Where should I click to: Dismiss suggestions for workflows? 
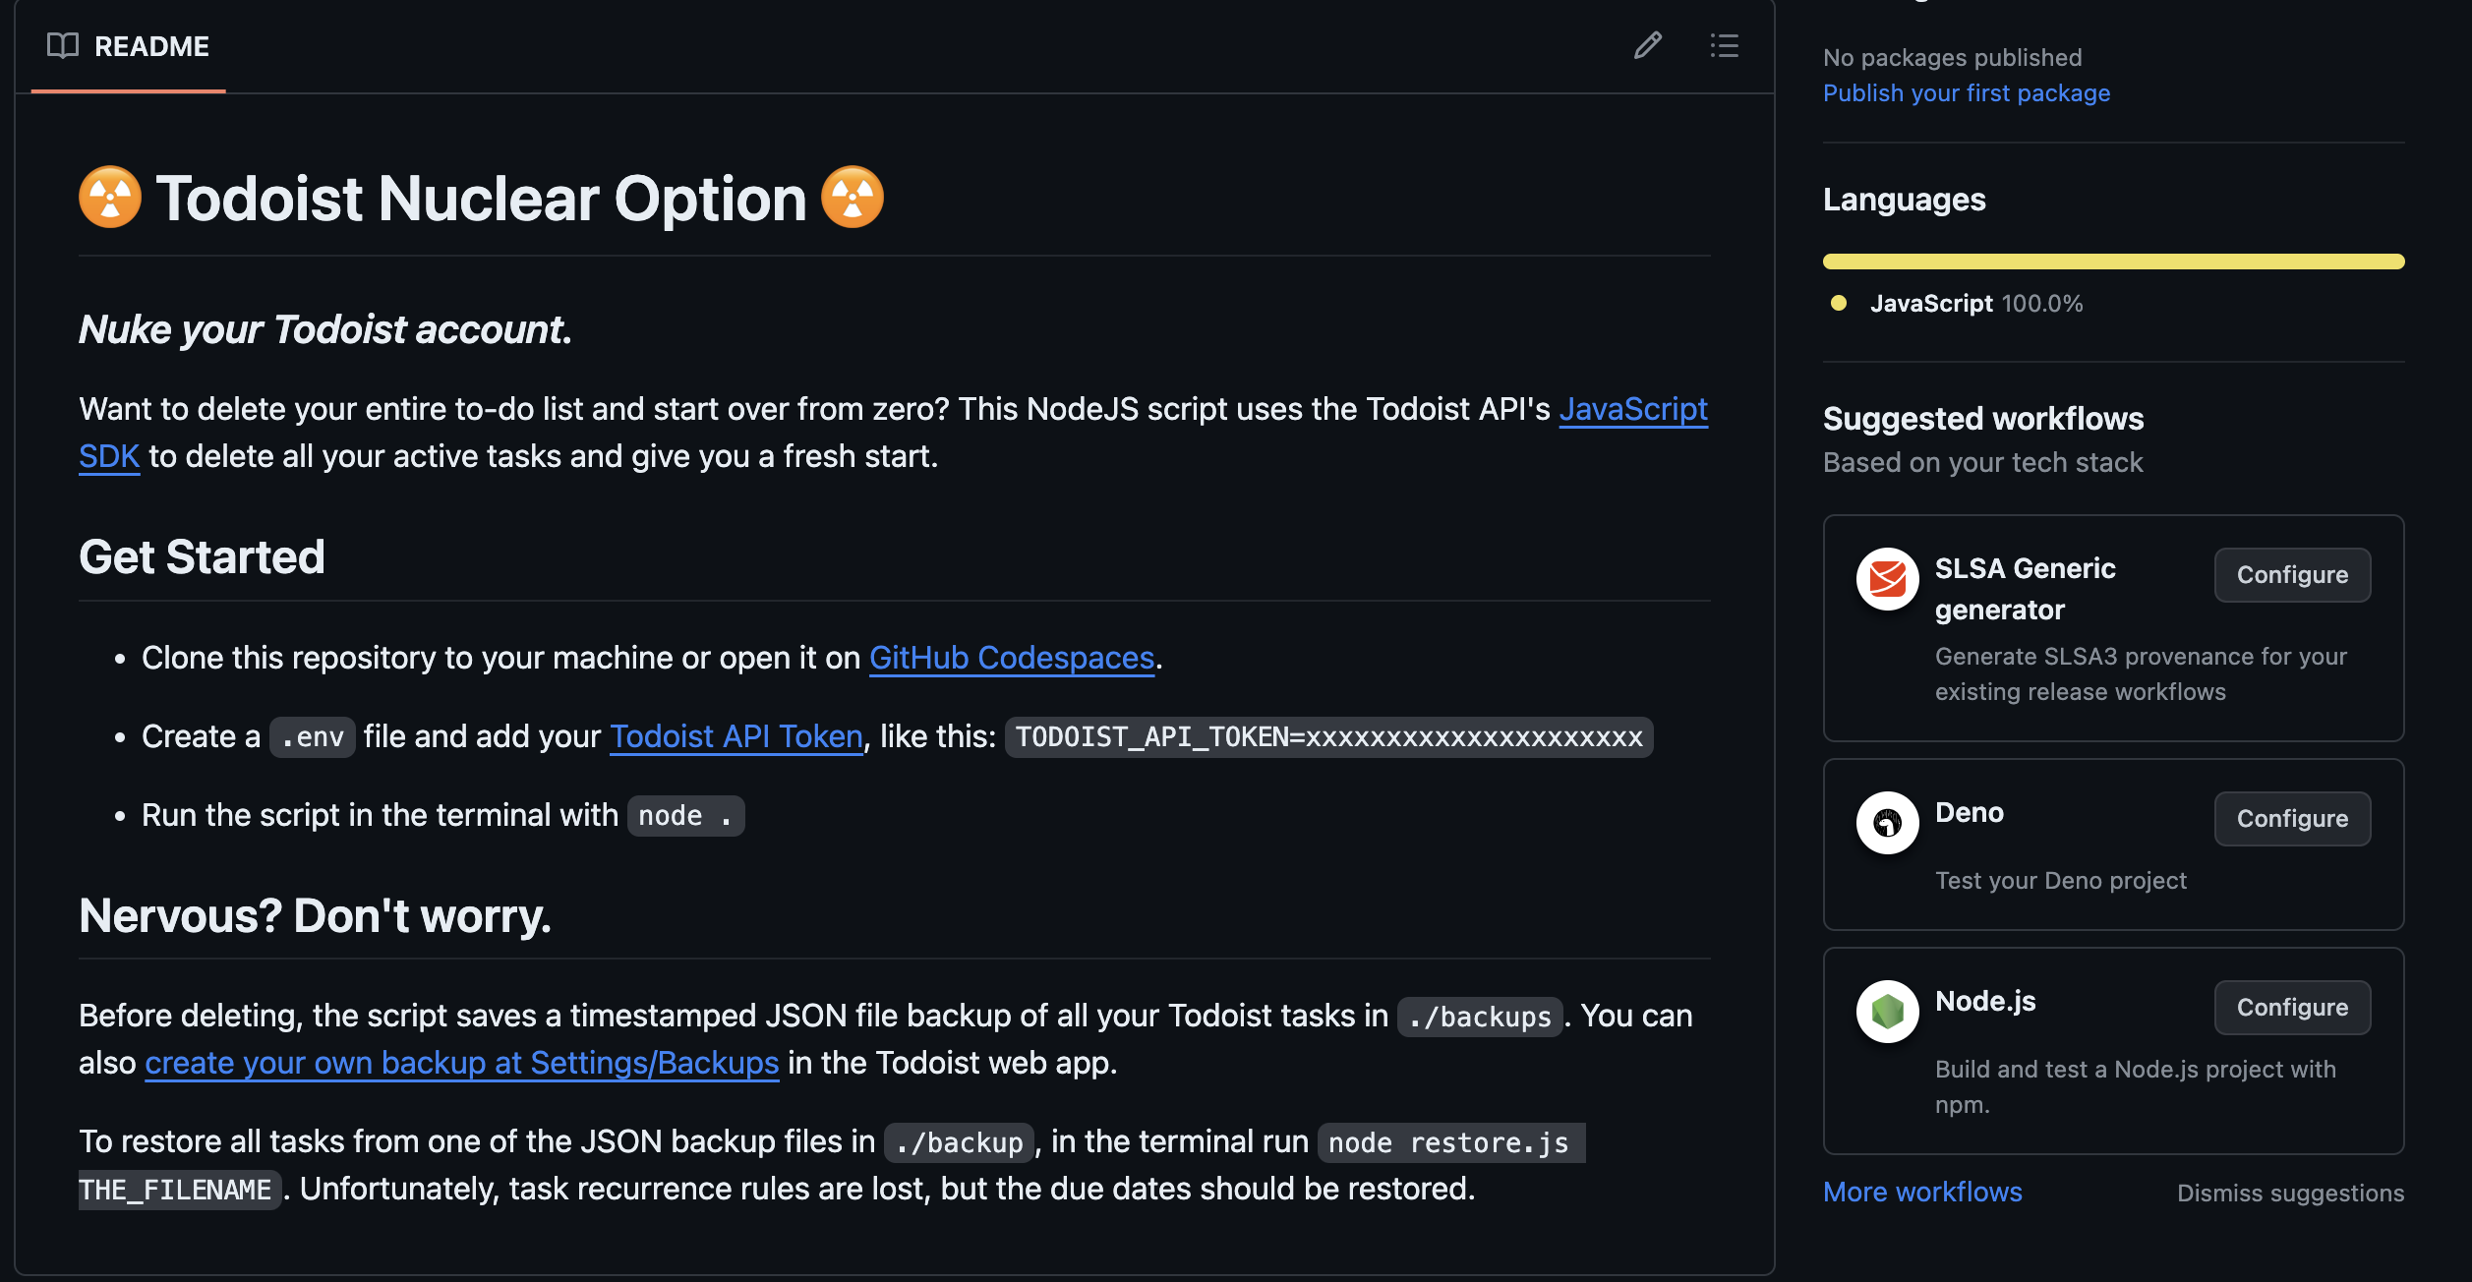(x=2289, y=1193)
